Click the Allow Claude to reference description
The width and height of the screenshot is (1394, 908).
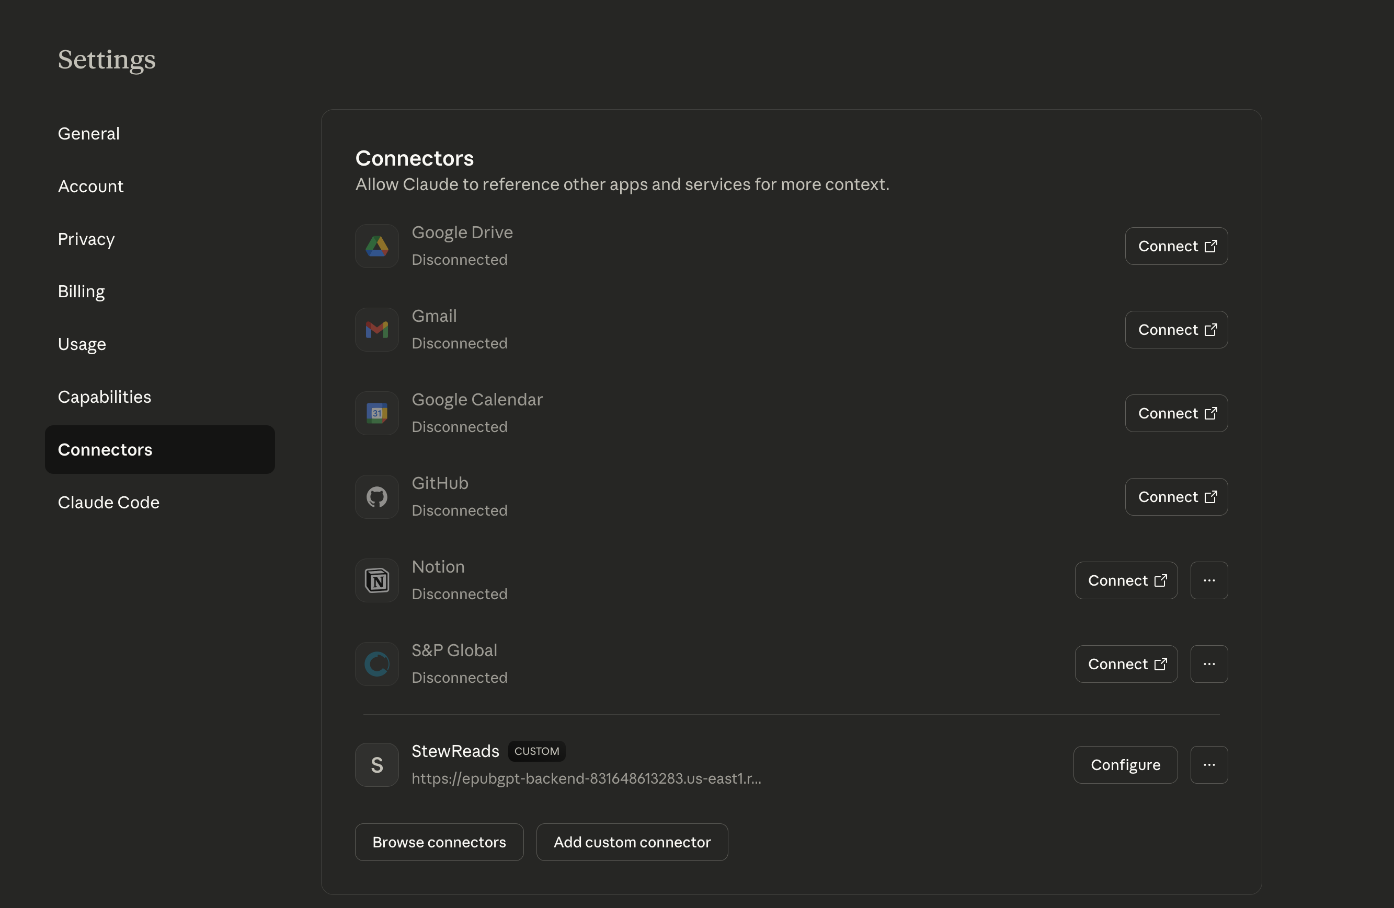click(622, 185)
